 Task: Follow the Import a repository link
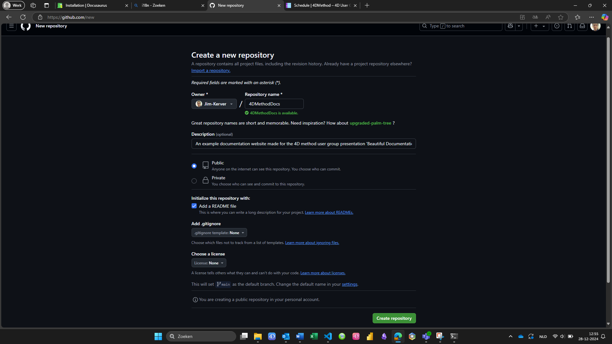(x=211, y=71)
